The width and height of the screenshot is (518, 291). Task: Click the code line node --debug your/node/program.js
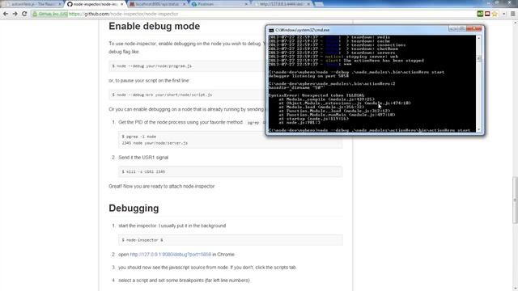pos(151,66)
